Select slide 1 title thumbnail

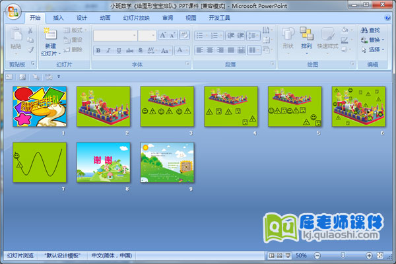pyautogui.click(x=40, y=106)
